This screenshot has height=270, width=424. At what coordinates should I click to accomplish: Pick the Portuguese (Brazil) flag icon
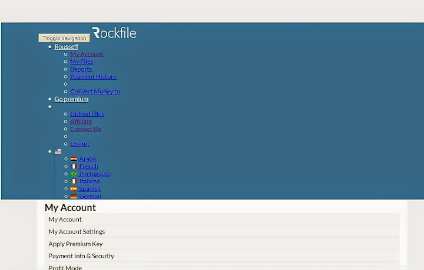click(74, 174)
